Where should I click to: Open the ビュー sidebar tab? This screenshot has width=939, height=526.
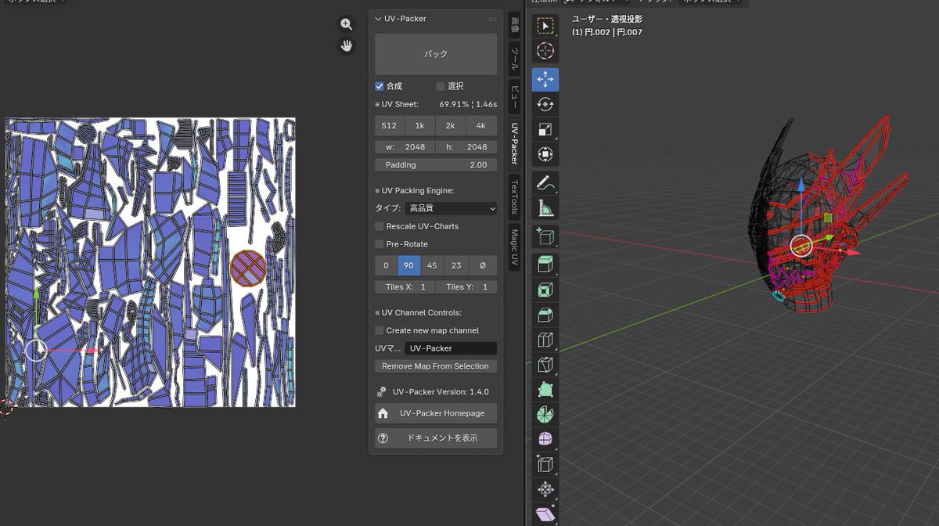[x=514, y=97]
